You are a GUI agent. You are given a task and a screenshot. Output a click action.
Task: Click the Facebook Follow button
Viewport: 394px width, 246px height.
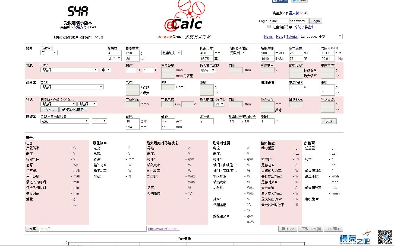(280, 1)
